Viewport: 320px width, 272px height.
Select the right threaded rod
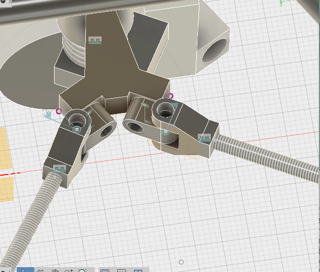click(x=265, y=156)
